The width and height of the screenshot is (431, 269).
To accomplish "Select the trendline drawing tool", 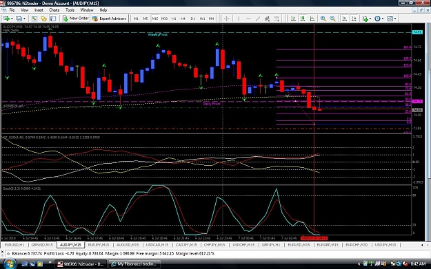I will tap(257, 19).
